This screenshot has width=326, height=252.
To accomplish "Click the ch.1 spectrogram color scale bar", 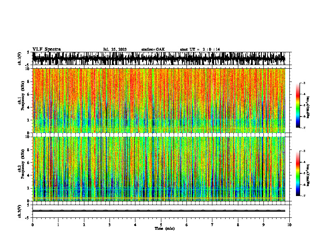I will [298, 105].
